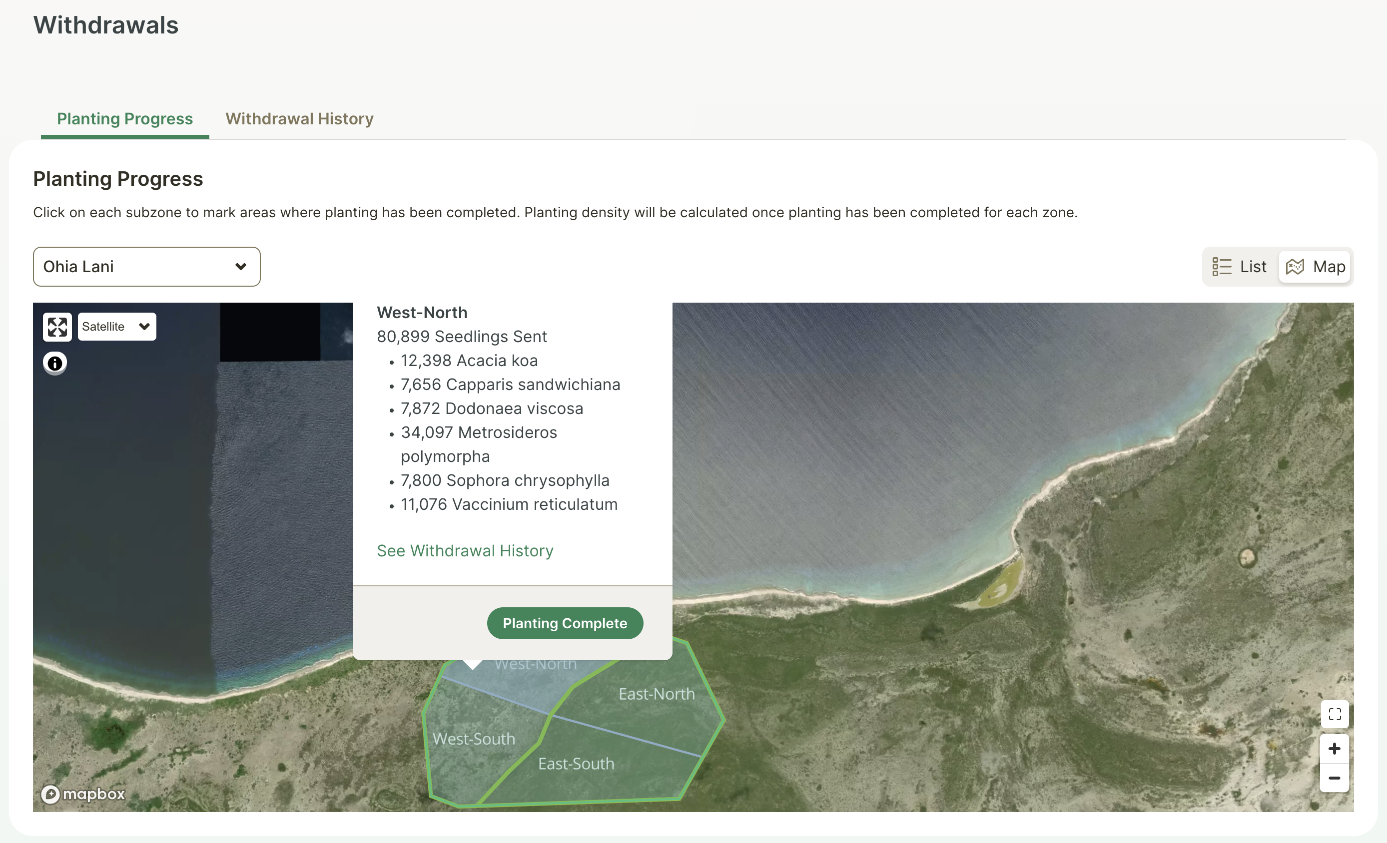The image size is (1387, 843).
Task: Click the bottom-right fullscreen map icon
Action: [x=1334, y=714]
